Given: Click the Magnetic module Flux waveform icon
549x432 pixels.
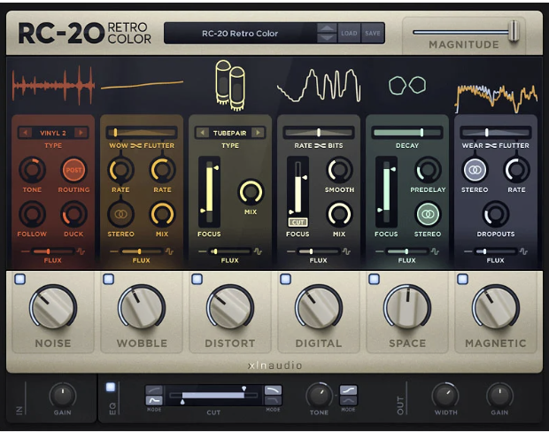Looking at the screenshot, I should (524, 251).
